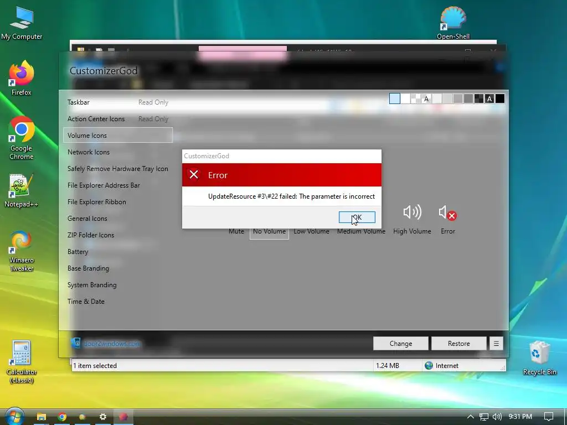567x425 pixels.
Task: Choose the dark swatch with white A
Action: pyautogui.click(x=489, y=99)
